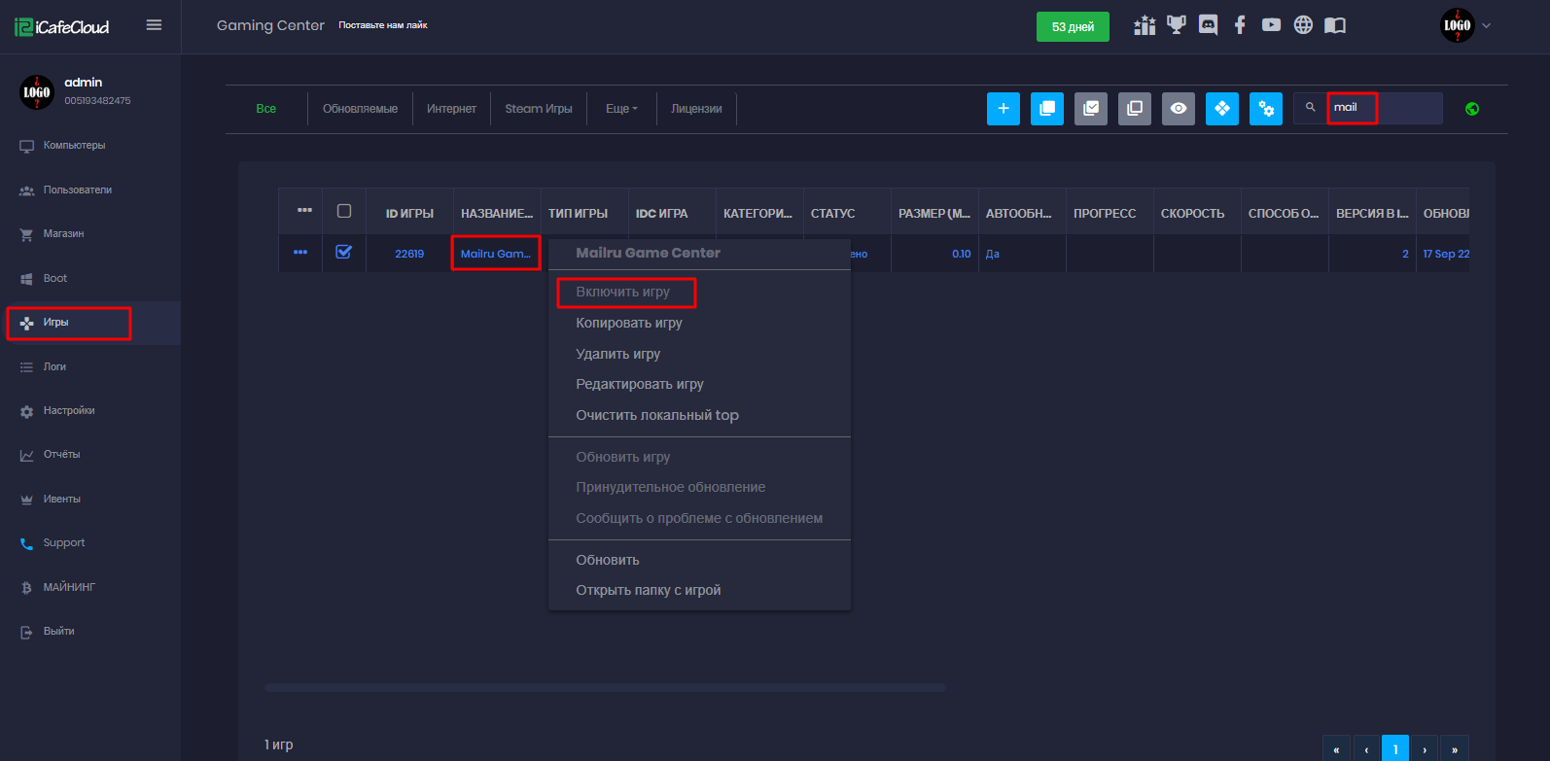Open the documentation book icon

click(1335, 25)
